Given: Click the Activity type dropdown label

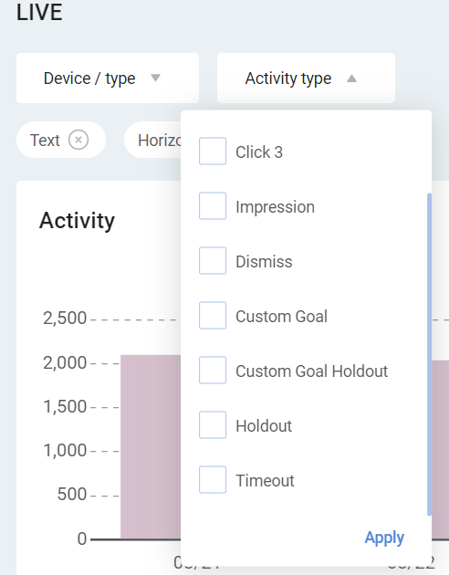Looking at the screenshot, I should 288,78.
